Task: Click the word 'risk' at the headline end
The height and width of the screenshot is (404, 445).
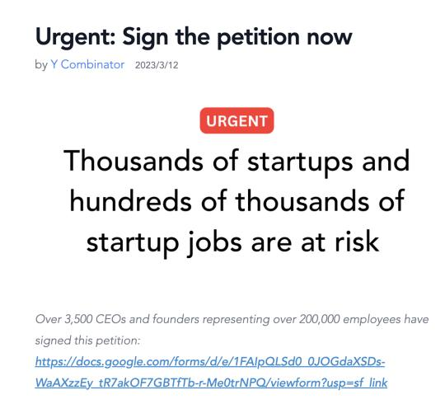Action: [357, 242]
